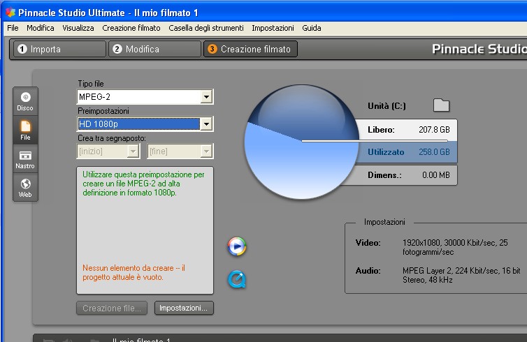Select the Web output icon

coord(25,187)
